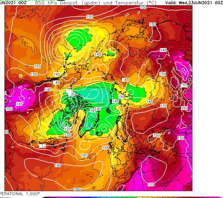The width and height of the screenshot is (223, 198).
Task: Click the 155 label just below the title
Action: (90, 17)
